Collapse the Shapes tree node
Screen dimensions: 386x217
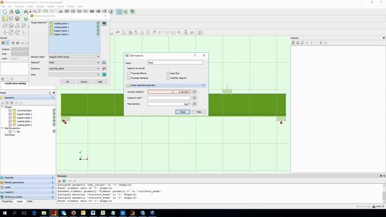pos(2,107)
